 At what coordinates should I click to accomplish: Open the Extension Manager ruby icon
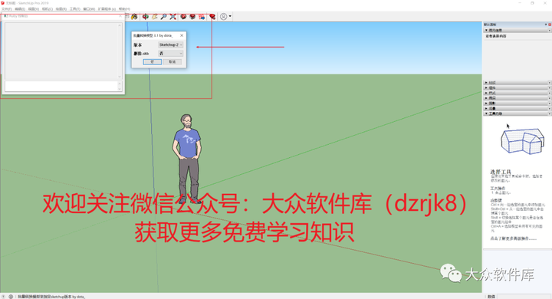tap(212, 17)
